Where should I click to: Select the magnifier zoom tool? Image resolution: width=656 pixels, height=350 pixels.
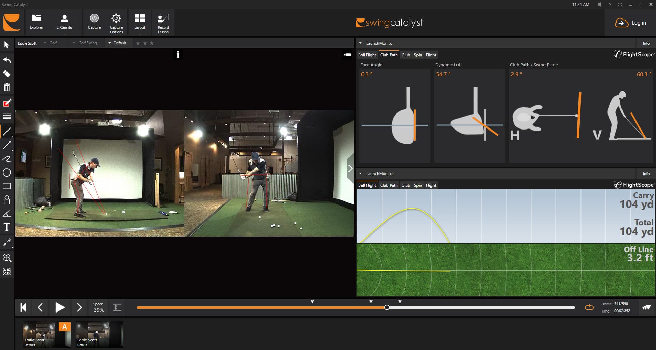point(6,258)
